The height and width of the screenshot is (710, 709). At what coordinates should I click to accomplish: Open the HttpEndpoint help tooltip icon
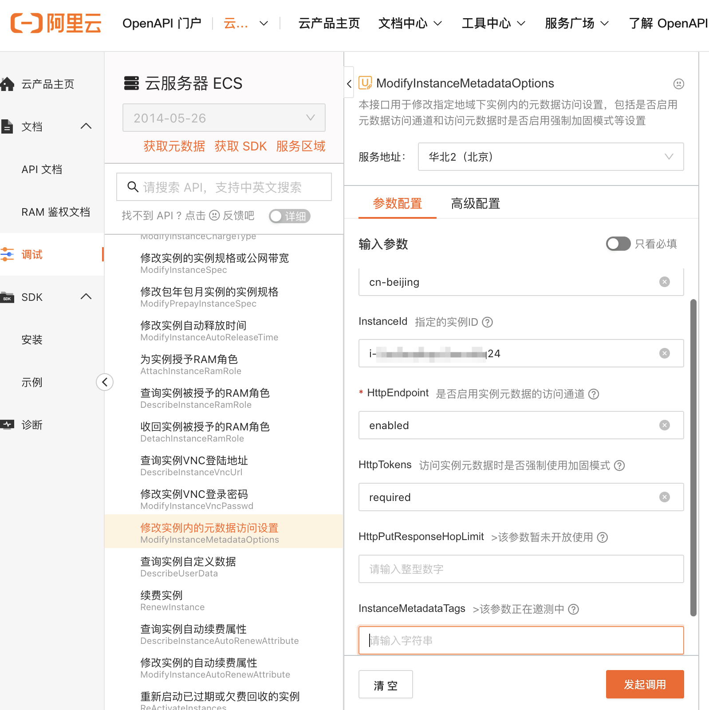tap(593, 394)
